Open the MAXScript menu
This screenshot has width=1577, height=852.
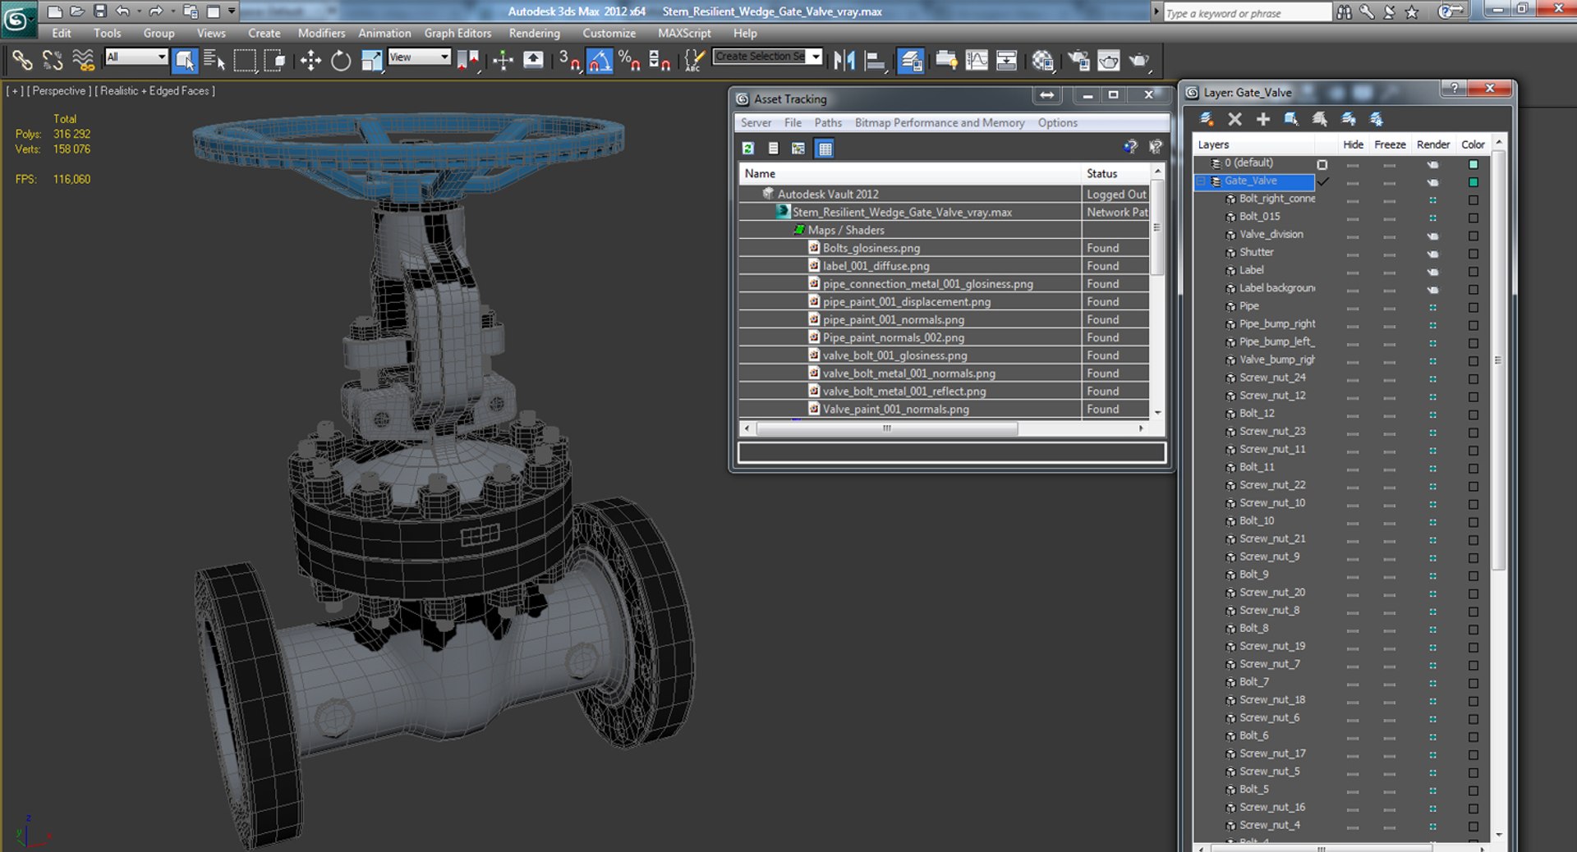(x=684, y=33)
